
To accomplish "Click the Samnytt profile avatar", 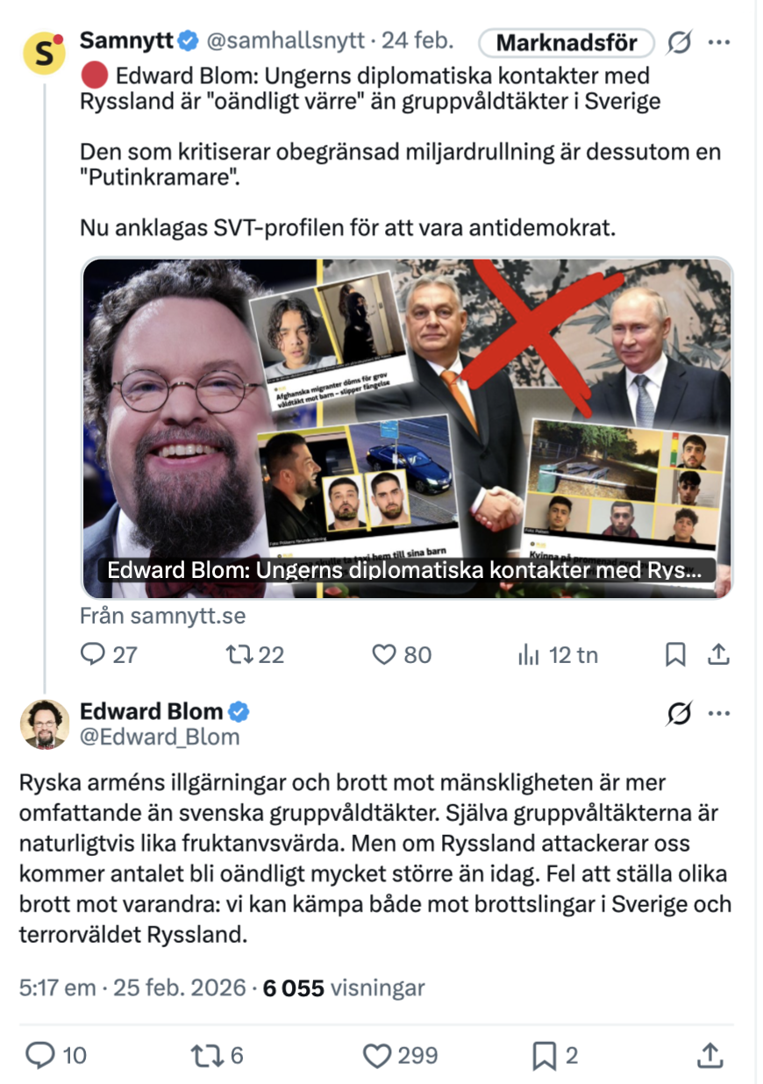I will point(44,52).
